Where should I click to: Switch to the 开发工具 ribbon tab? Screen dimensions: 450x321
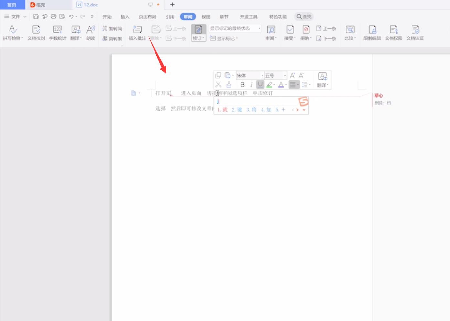tap(249, 17)
